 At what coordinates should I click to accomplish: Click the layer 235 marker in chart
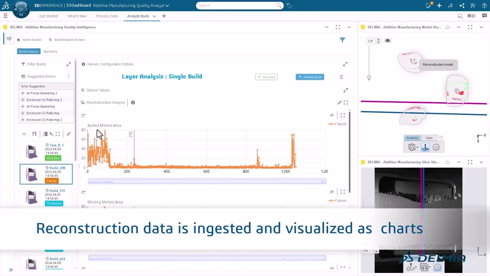[x=134, y=149]
